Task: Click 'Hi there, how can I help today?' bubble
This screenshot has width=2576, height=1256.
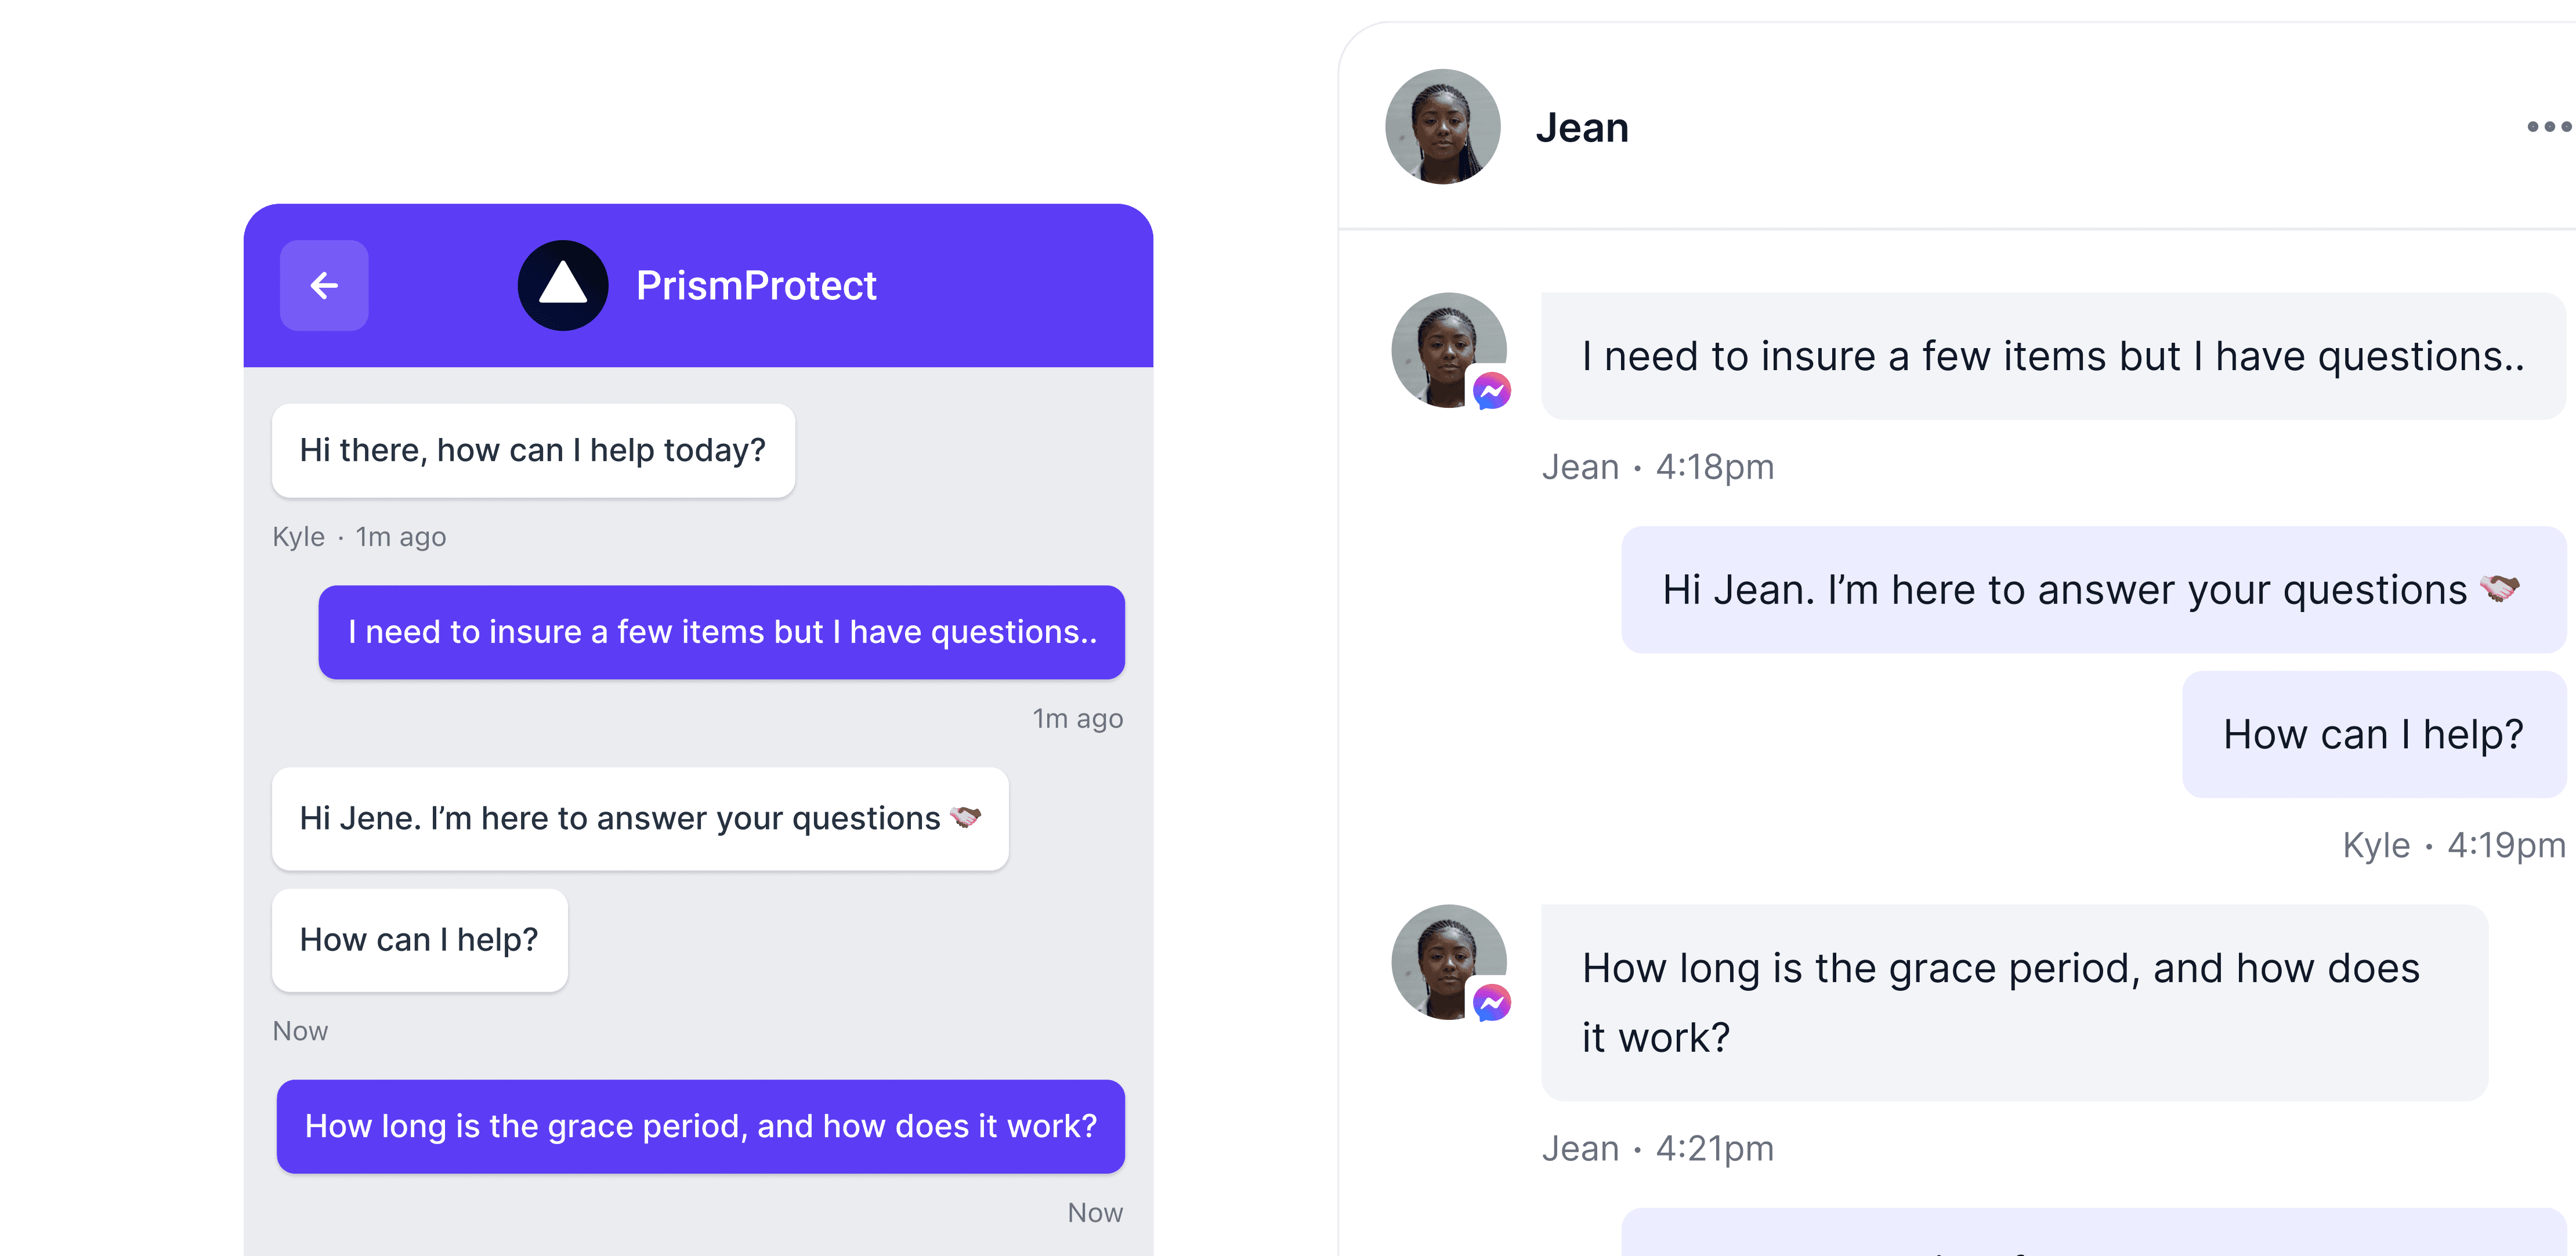Action: coord(533,451)
